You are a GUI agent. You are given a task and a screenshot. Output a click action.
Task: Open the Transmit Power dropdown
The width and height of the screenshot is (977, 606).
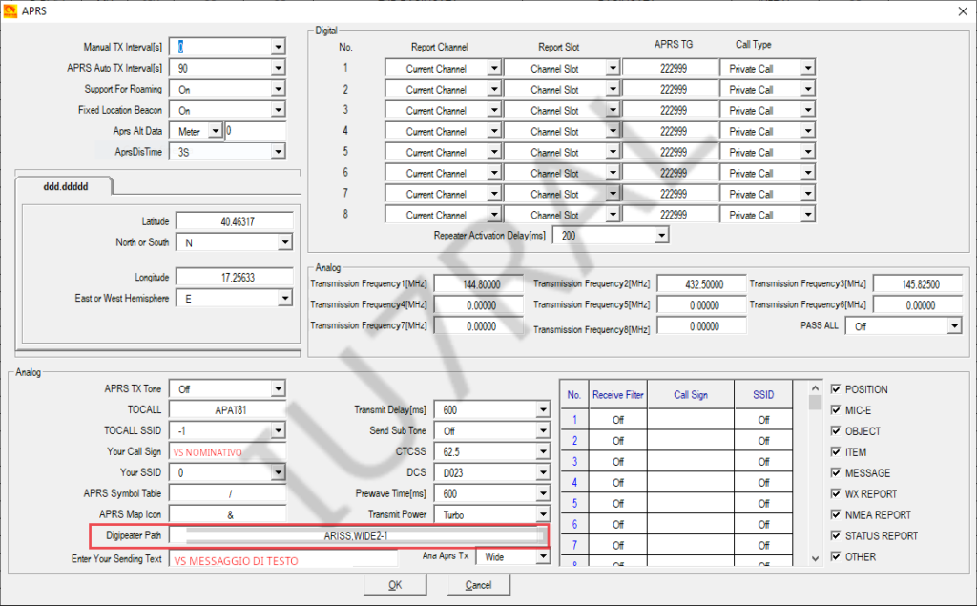point(543,514)
